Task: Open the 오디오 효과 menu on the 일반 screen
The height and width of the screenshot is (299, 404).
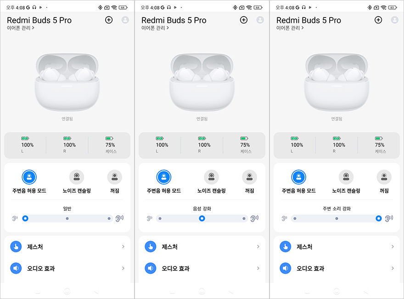Action: point(67,268)
